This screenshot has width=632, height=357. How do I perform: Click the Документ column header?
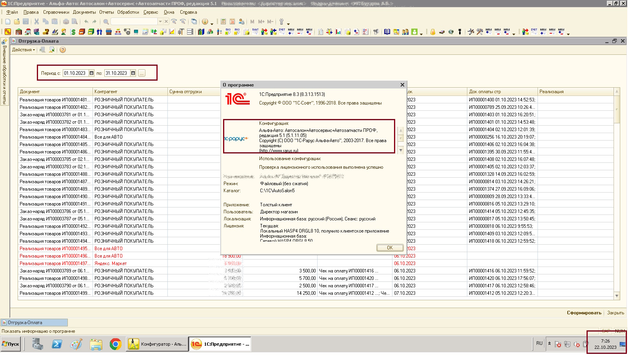(55, 92)
